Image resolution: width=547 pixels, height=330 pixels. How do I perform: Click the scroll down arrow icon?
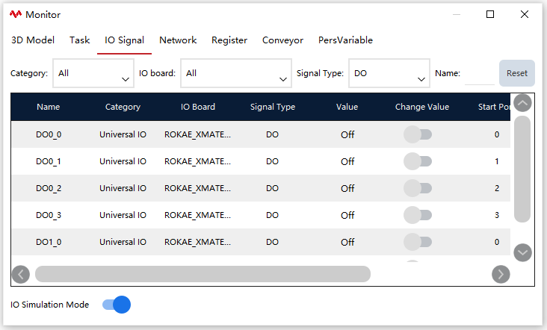(x=522, y=252)
